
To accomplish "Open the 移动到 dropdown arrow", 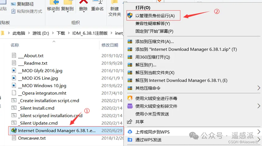I will tap(54, 12).
